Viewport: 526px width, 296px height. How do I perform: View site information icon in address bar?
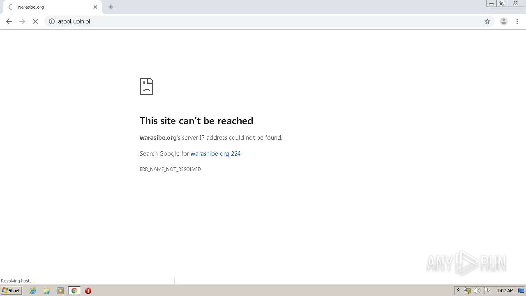click(52, 21)
